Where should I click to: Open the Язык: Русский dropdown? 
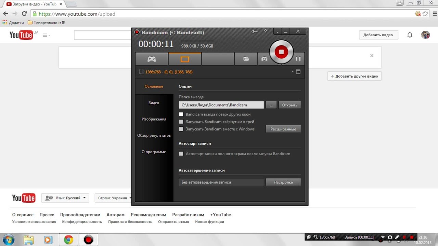point(65,198)
